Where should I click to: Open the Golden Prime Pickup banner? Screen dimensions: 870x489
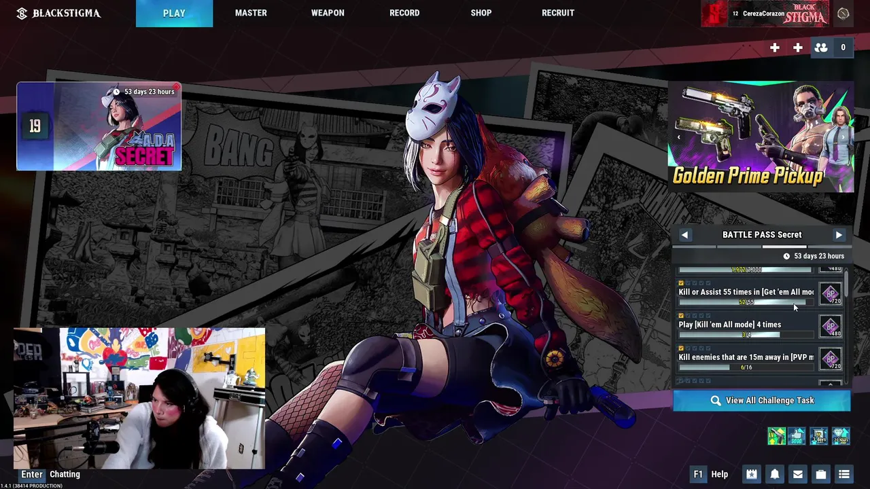coord(761,137)
